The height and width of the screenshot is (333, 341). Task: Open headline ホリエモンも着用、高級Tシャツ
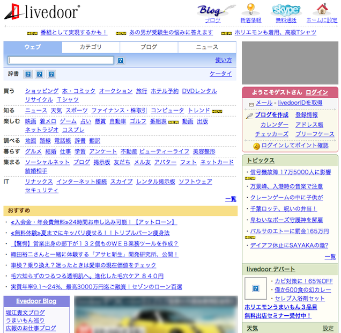click(x=276, y=32)
